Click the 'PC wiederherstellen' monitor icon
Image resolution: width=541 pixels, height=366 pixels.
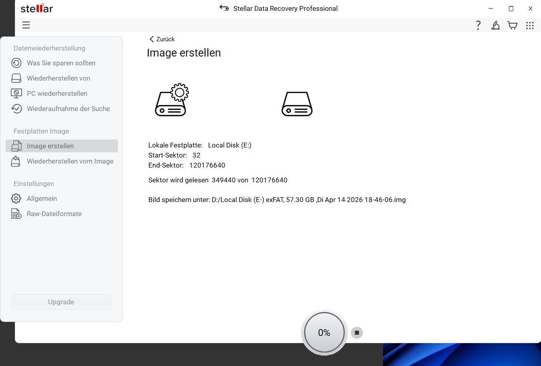coord(16,93)
